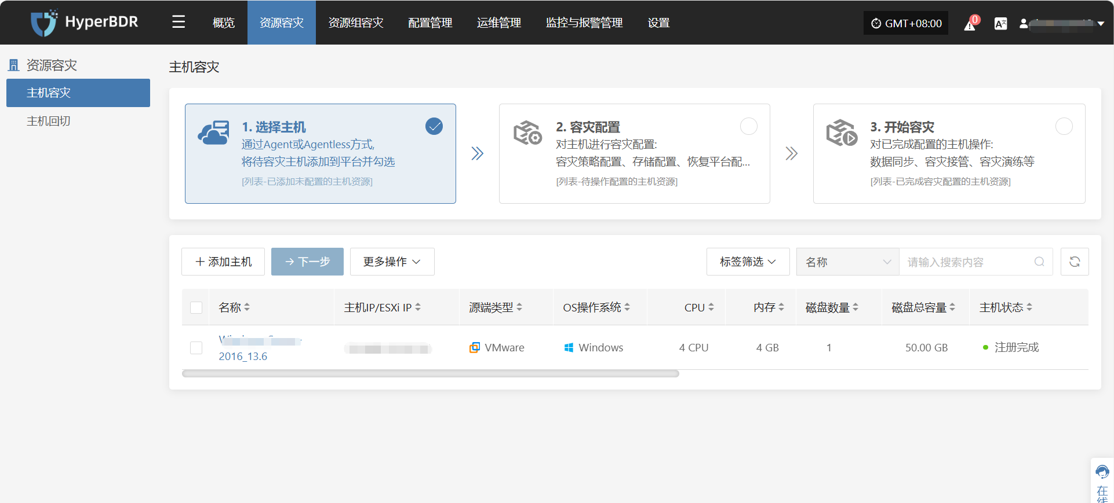
Task: Open the 运维管理 tab
Action: [499, 23]
